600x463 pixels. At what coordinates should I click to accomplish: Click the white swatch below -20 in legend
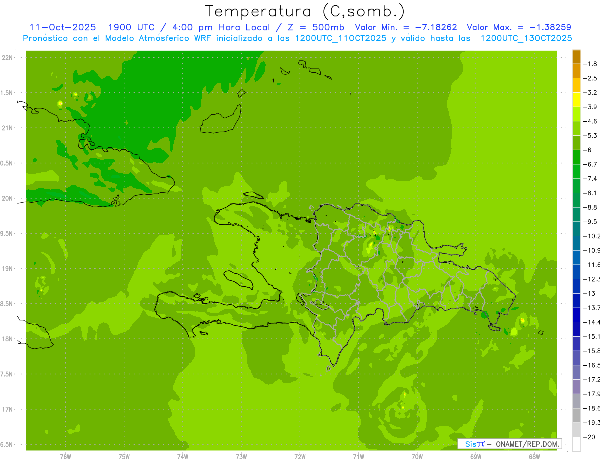(576, 444)
